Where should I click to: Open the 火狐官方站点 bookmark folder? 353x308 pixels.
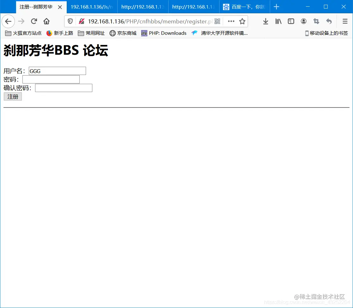(23, 33)
